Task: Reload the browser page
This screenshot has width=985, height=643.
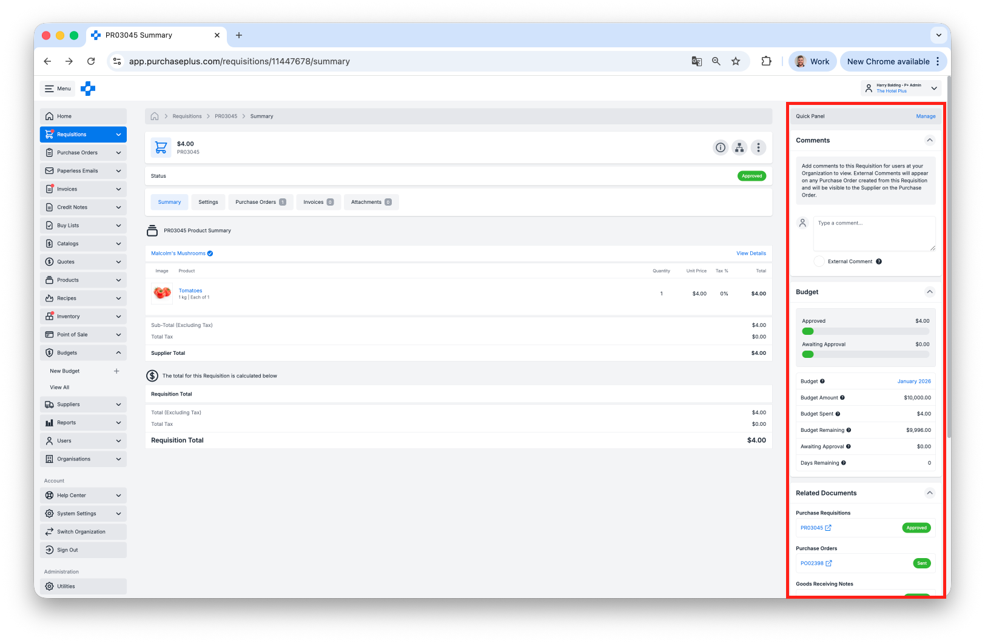Action: [x=91, y=61]
